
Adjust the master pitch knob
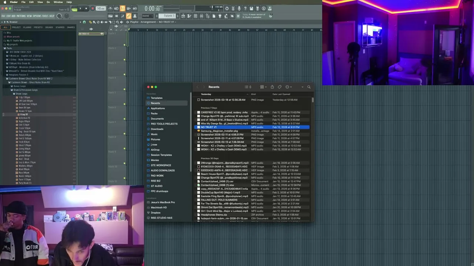67,16
